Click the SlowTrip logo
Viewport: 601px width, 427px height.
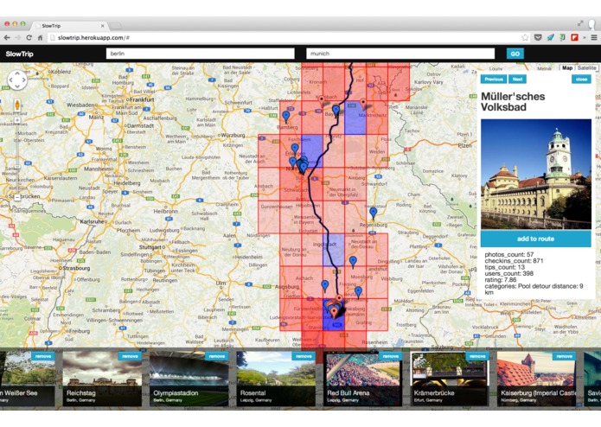tap(20, 54)
